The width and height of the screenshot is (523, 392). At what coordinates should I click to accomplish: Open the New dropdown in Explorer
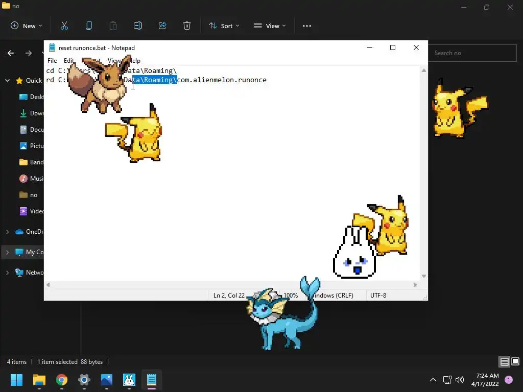pos(27,26)
